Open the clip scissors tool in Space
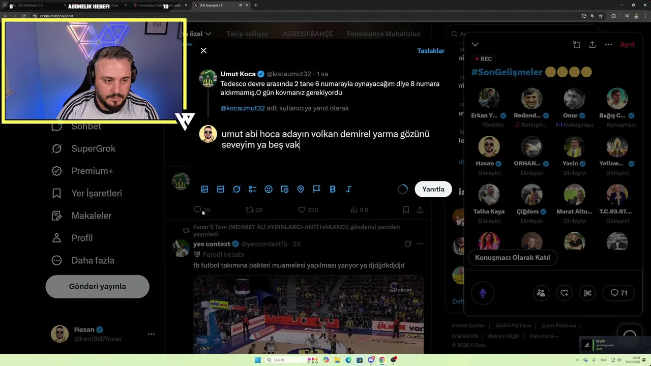The image size is (651, 366). point(587,293)
